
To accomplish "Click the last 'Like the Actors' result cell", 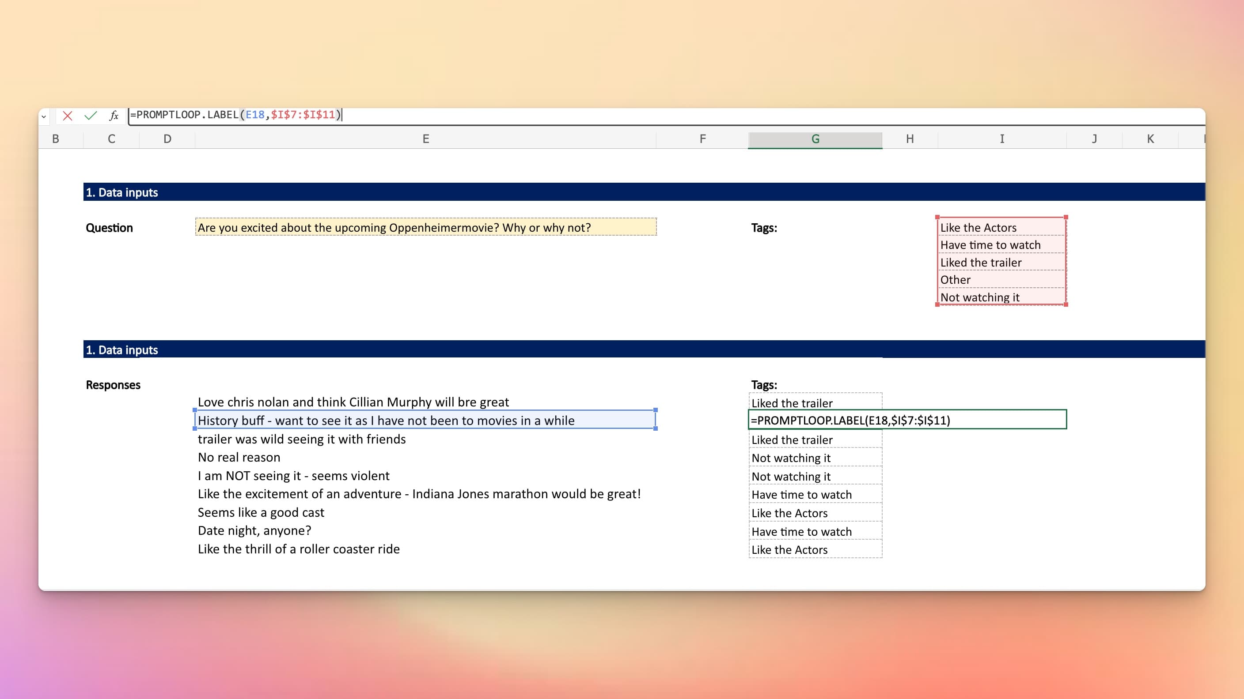I will (x=815, y=549).
